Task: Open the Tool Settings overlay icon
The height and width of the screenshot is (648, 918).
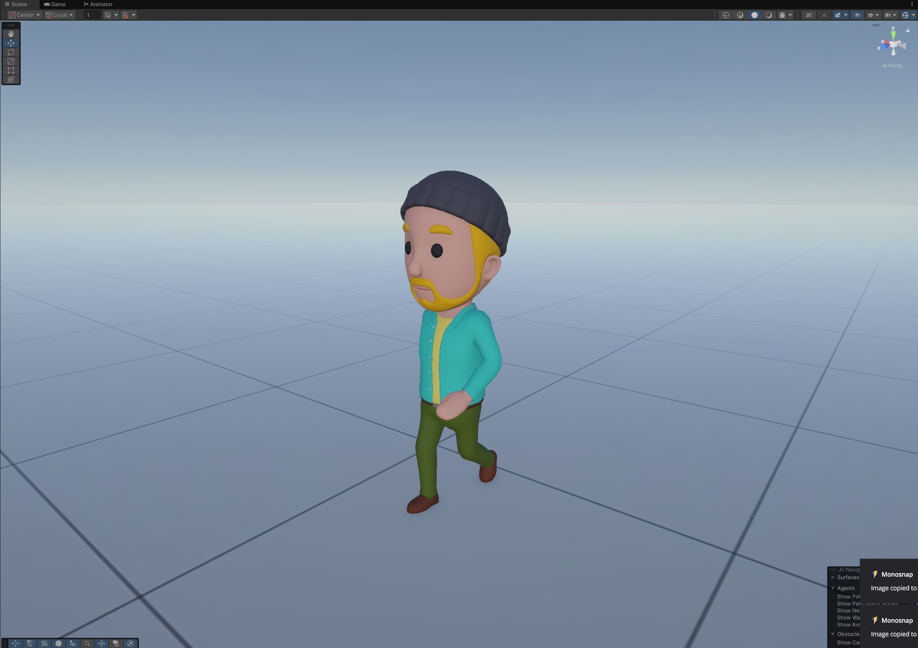Action: click(x=29, y=643)
